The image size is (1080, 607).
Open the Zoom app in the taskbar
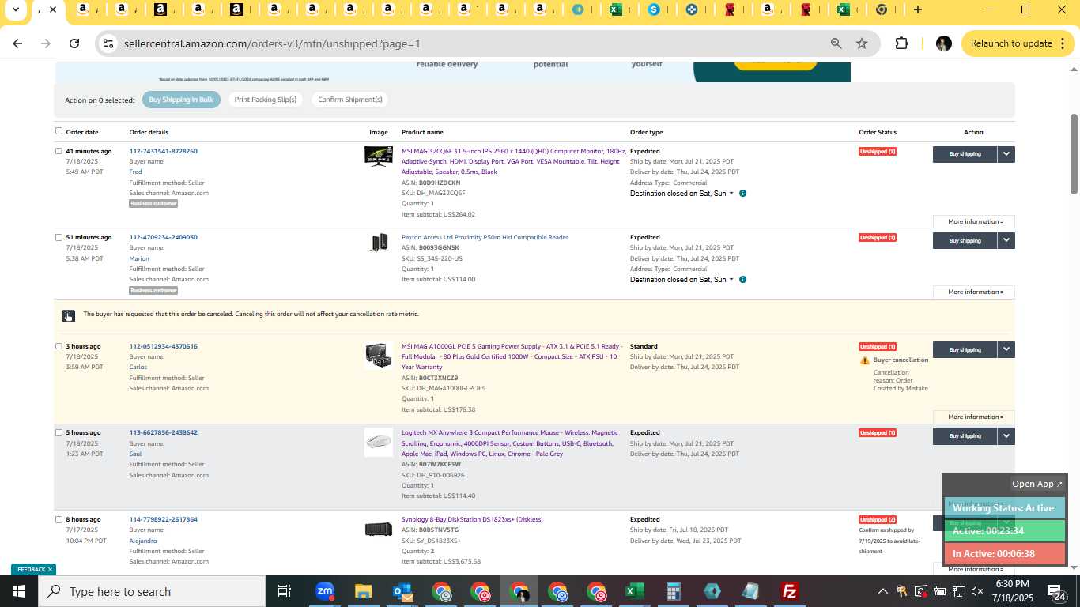click(324, 591)
